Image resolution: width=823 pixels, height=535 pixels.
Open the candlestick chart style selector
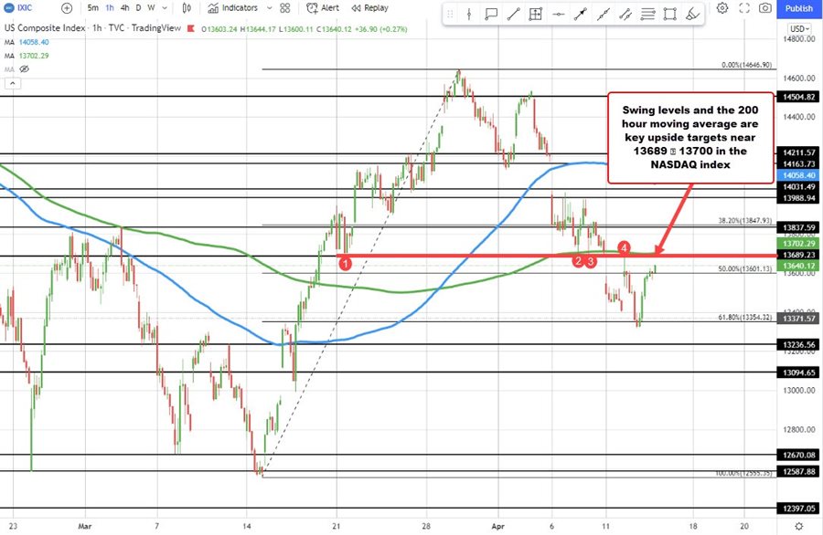pos(187,8)
